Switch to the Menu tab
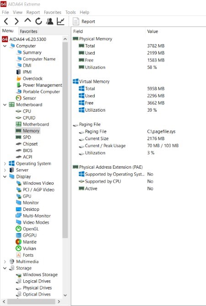 8,31
